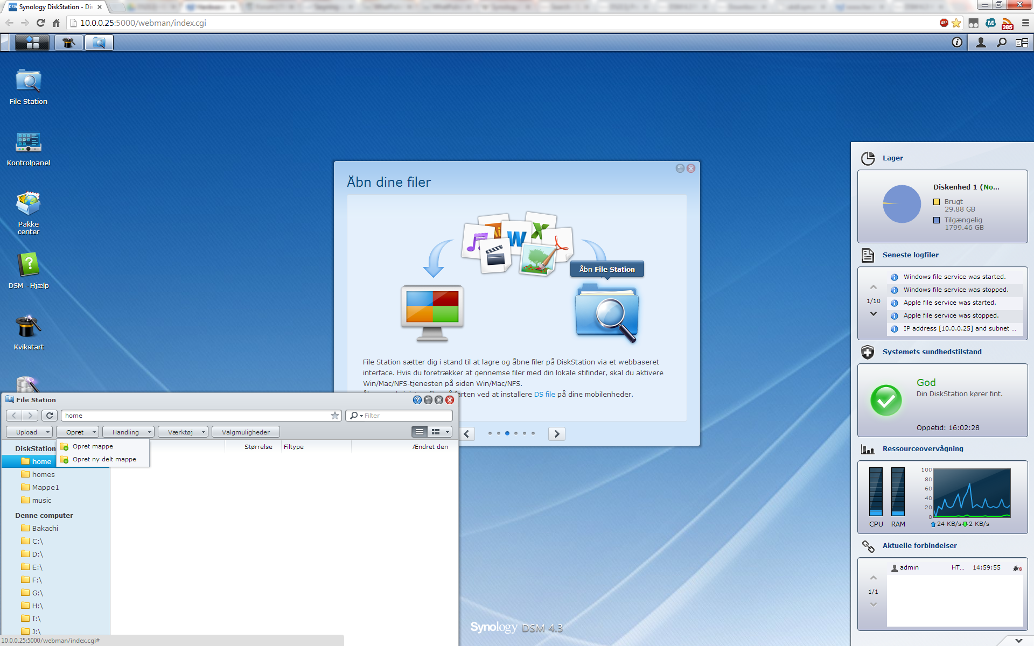Launch the Kvikstart wizard icon

click(29, 332)
